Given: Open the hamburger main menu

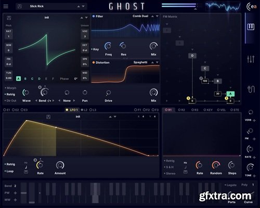Looking at the screenshot, I should (6, 6).
